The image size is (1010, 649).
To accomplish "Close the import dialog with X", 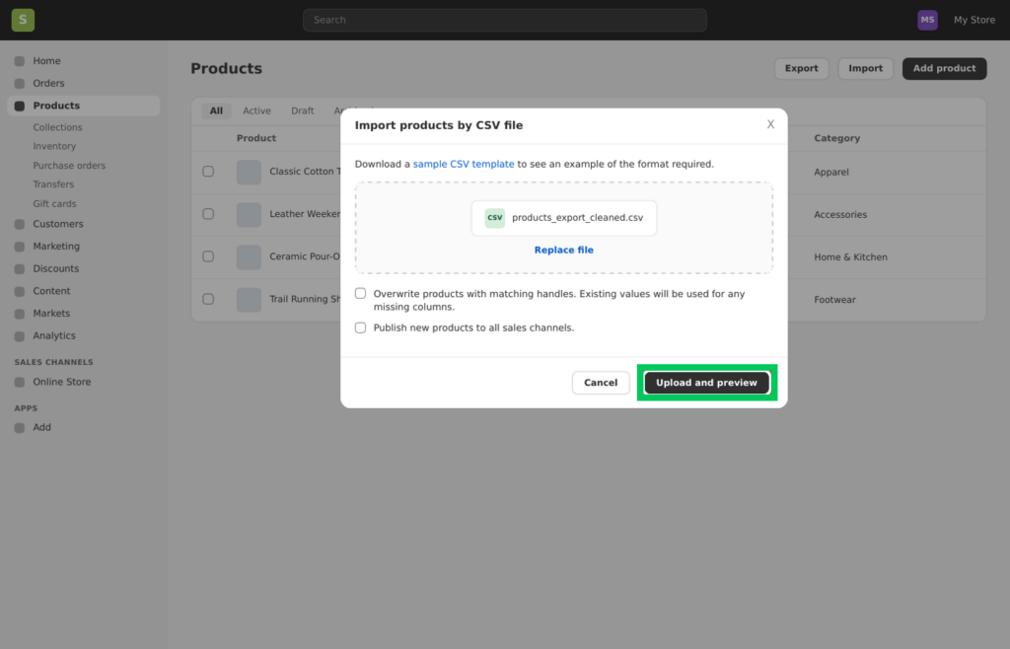I will click(770, 124).
